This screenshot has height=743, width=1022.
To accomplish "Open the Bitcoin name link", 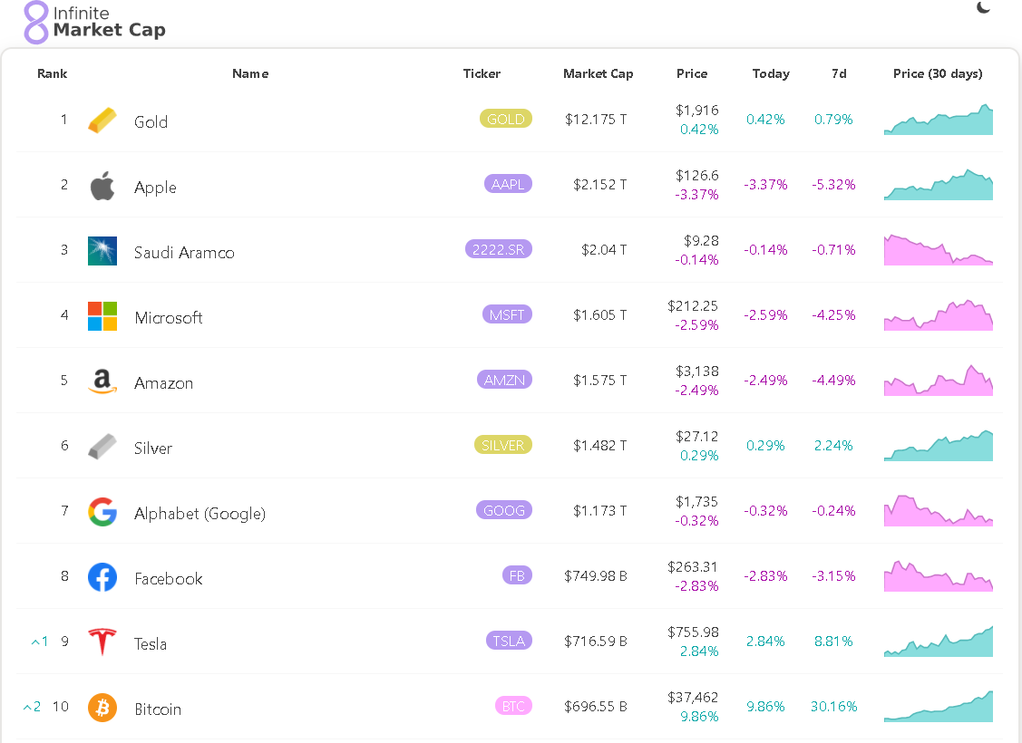I will tap(158, 709).
